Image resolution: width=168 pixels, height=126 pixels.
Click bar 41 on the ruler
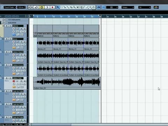point(107,17)
